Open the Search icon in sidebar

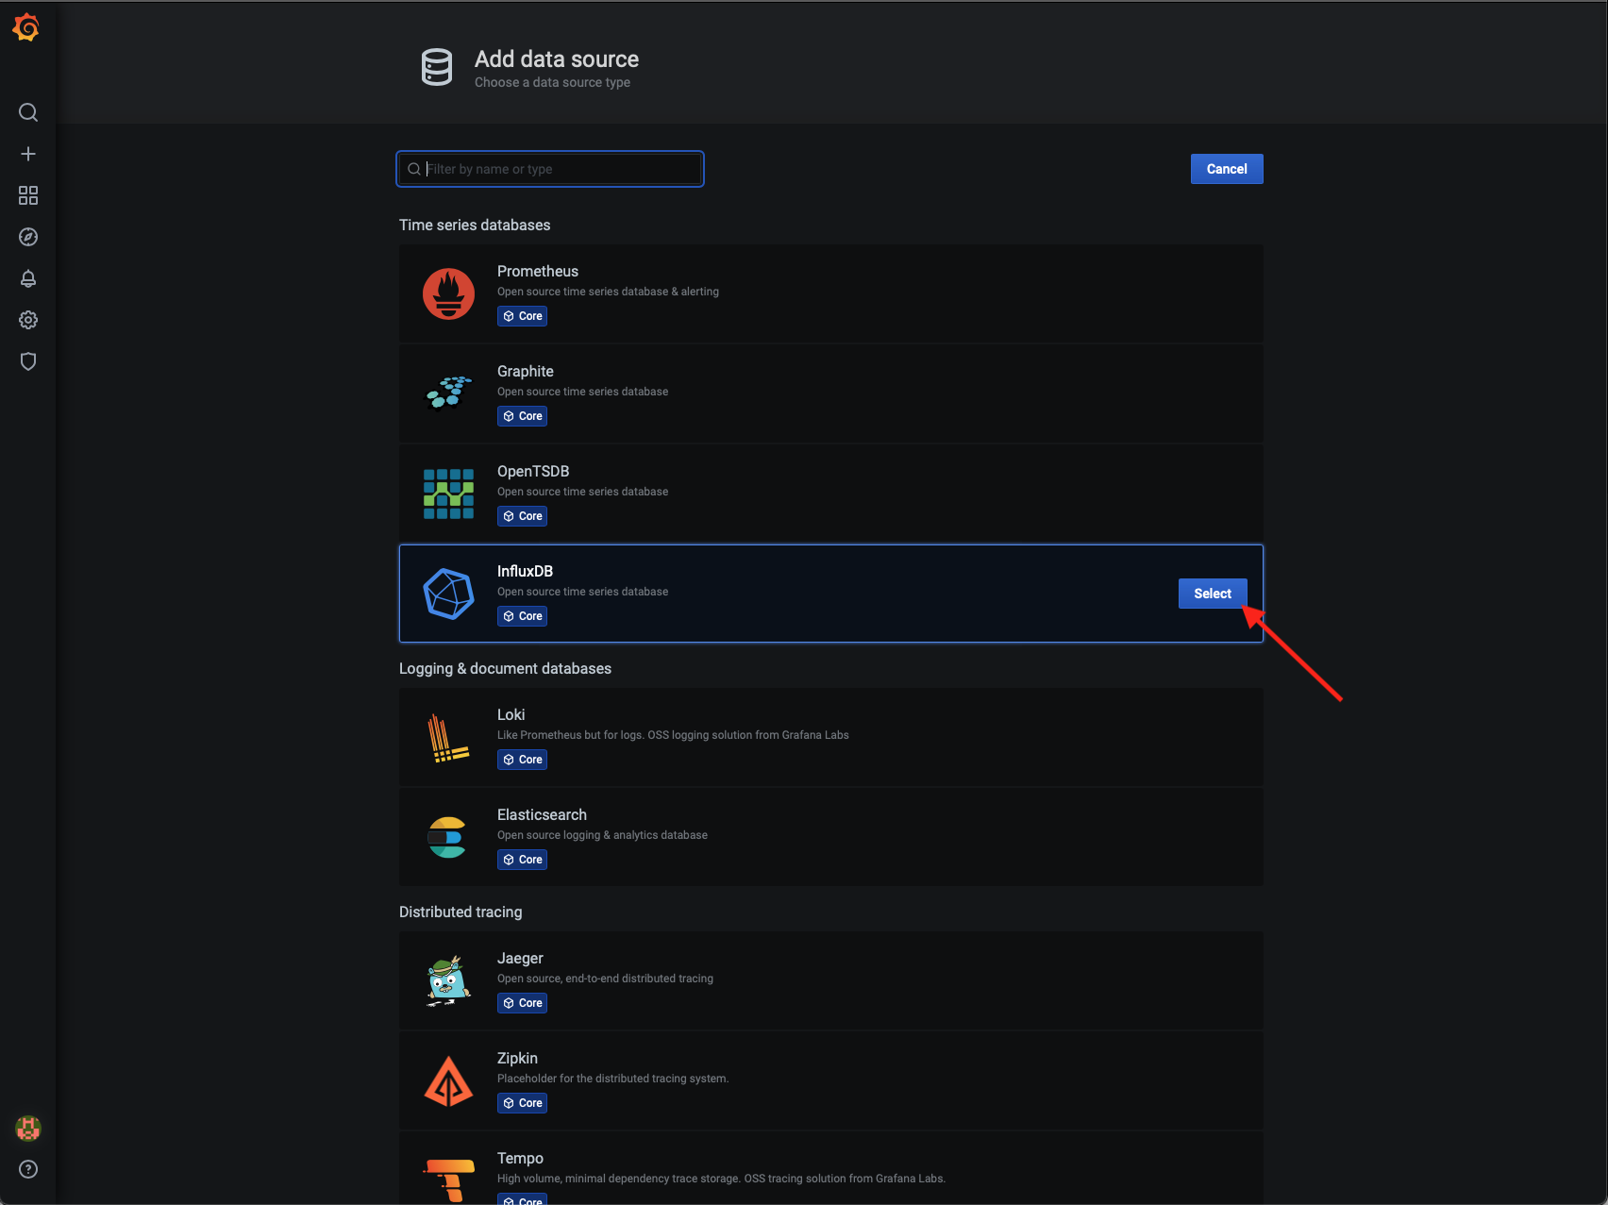click(28, 112)
